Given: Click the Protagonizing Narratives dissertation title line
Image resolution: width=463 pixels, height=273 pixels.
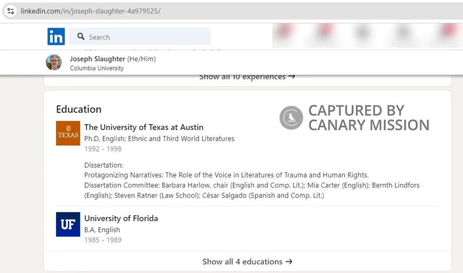Looking at the screenshot, I should click(226, 175).
